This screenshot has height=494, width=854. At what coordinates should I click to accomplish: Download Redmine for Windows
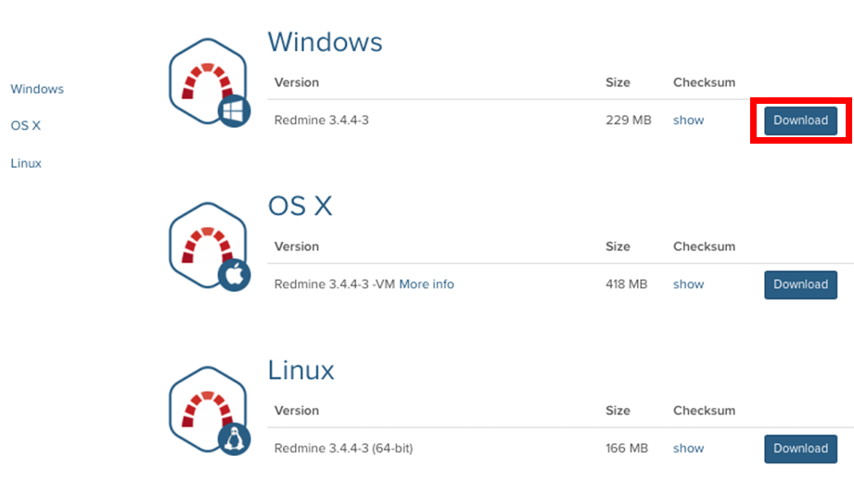tap(800, 120)
